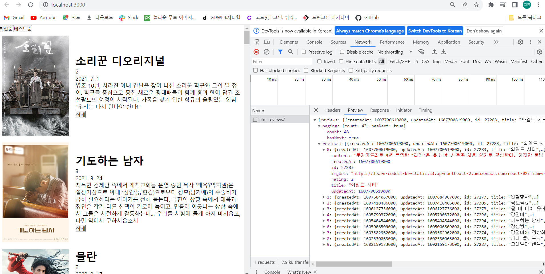Screen dimensions: 545x274
Task: Enable Preserve log checkbox
Action: 304,52
